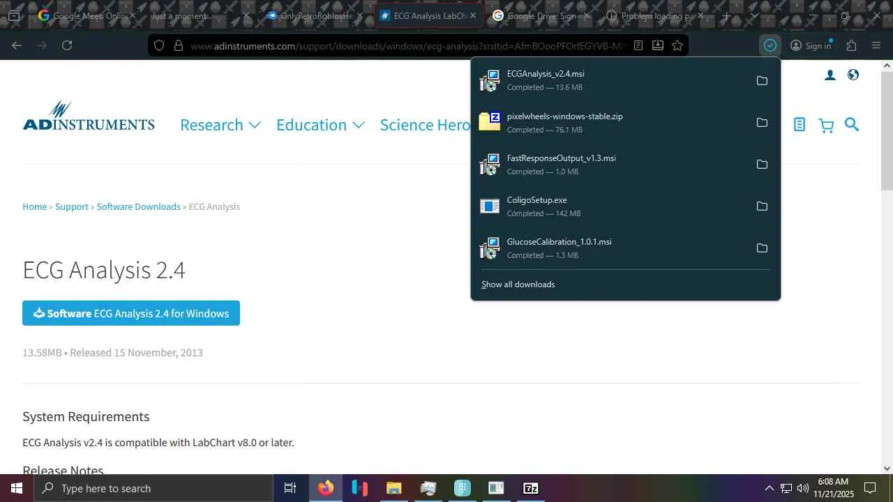Show pixelwheels-windows-stable.zip in folder
The image size is (893, 502).
[x=762, y=123]
